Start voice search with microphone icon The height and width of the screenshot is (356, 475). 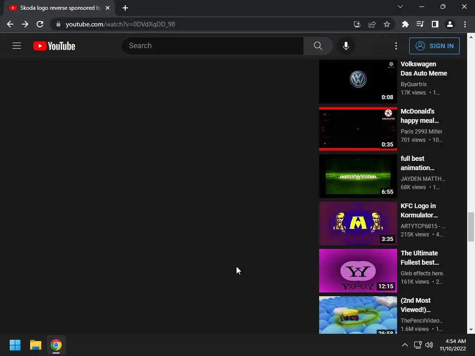(346, 46)
